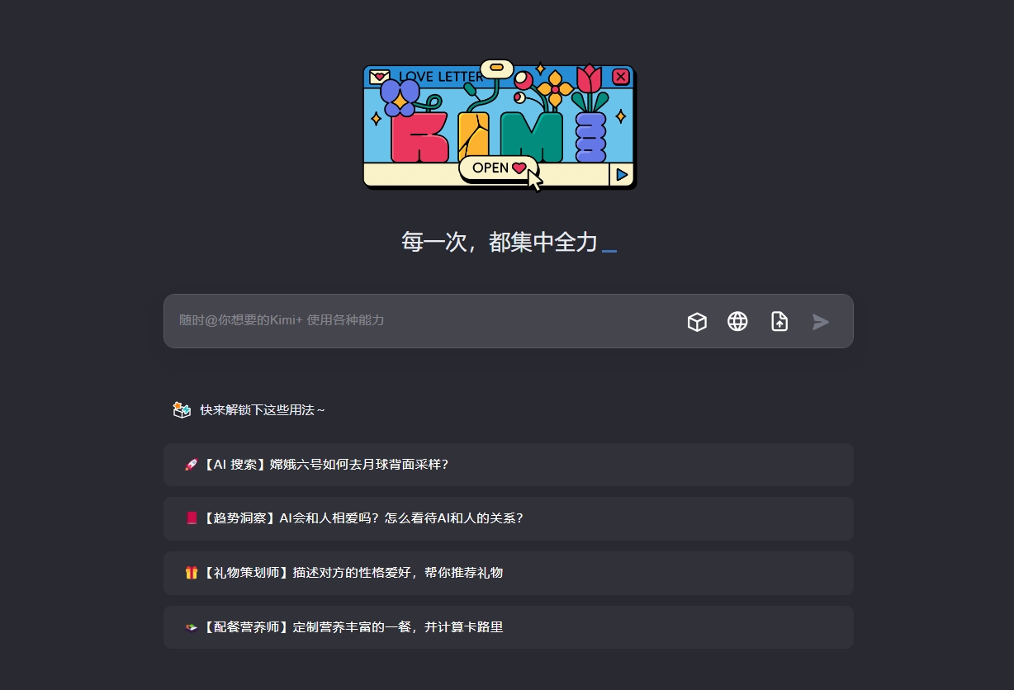This screenshot has width=1014, height=690.
Task: Close the LOVE LETTER banner with the X
Action: click(x=620, y=76)
